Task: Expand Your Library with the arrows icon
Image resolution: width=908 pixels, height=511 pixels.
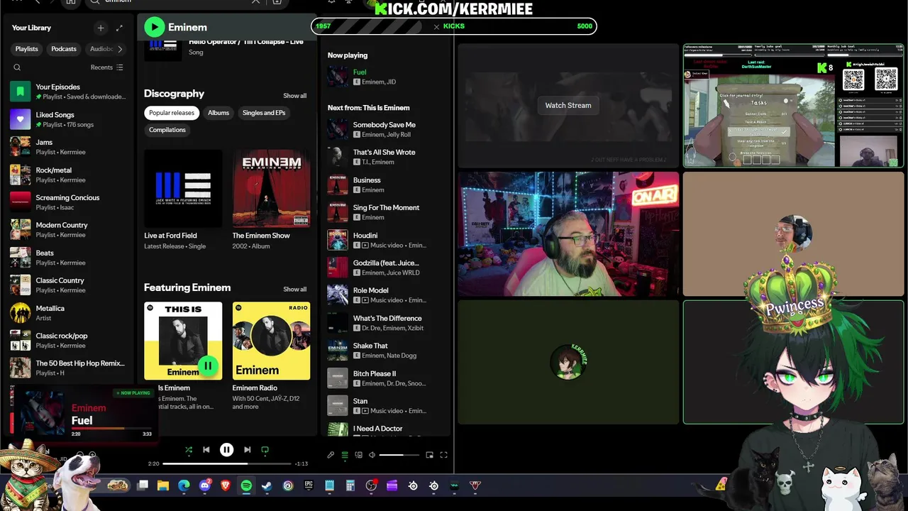Action: [119, 28]
